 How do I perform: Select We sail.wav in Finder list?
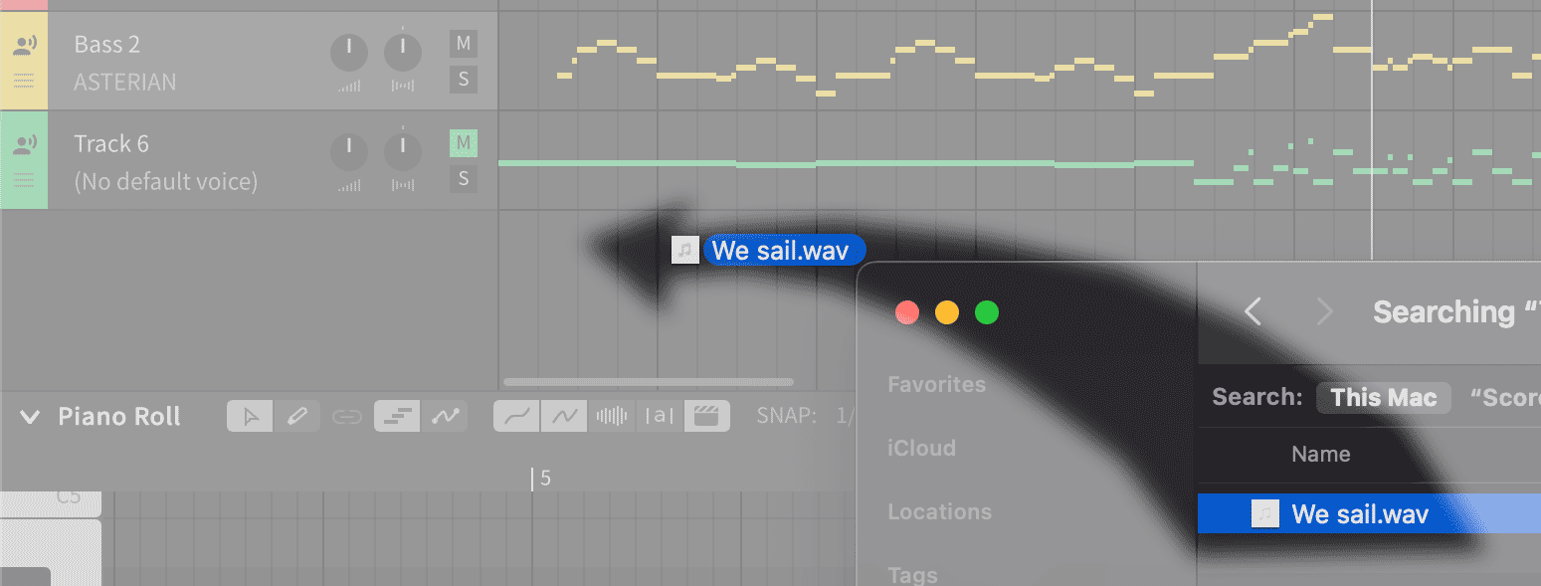point(1369,514)
